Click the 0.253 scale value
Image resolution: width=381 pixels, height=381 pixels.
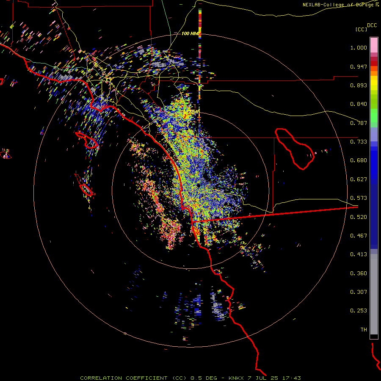[359, 311]
